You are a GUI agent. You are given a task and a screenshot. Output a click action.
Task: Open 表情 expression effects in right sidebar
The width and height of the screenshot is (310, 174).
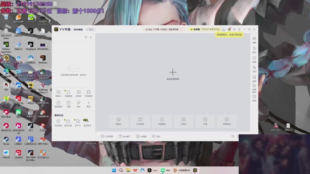coord(254,60)
